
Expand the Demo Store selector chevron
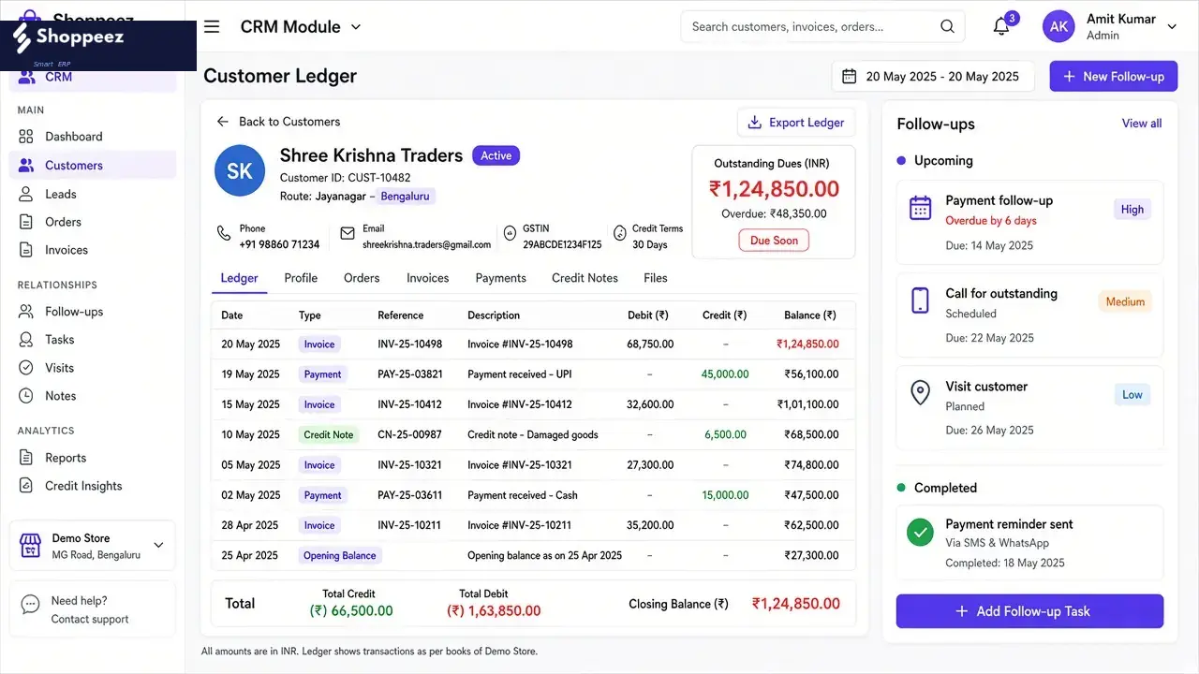coord(158,545)
